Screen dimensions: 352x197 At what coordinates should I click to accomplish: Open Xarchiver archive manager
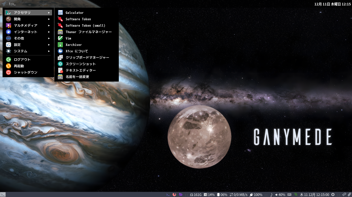87,45
